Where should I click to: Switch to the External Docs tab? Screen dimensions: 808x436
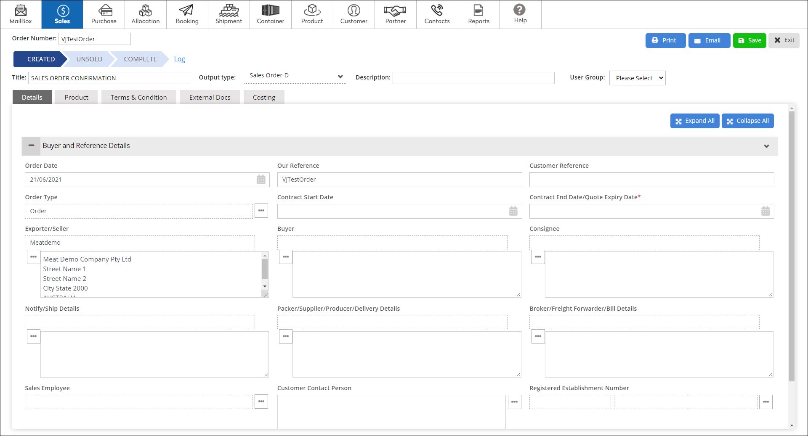point(210,97)
